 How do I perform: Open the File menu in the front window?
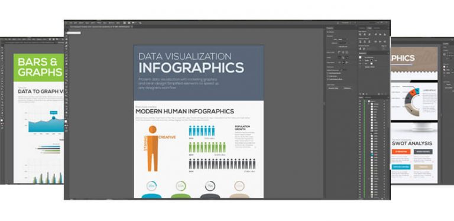pos(71,23)
